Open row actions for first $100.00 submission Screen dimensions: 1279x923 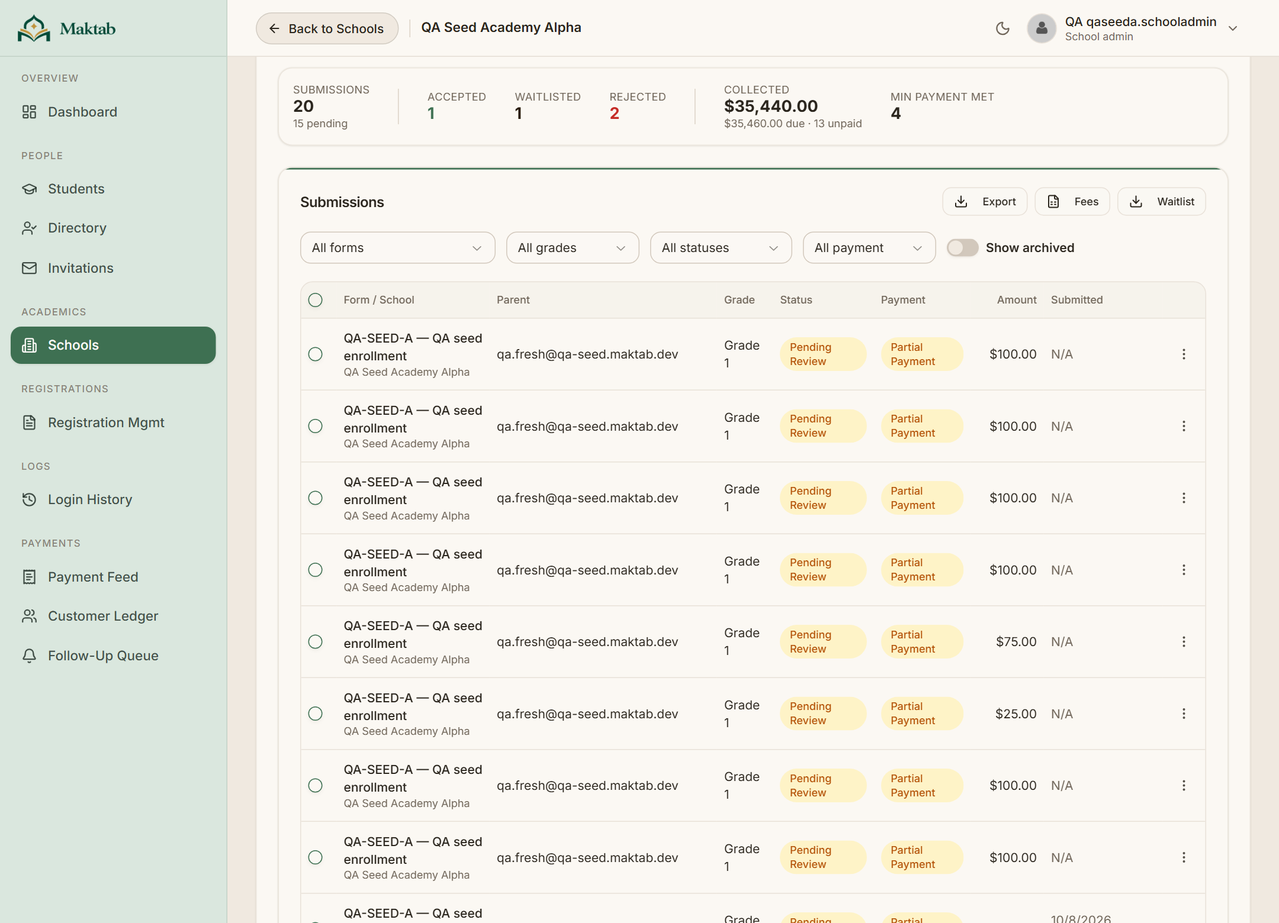(1184, 354)
